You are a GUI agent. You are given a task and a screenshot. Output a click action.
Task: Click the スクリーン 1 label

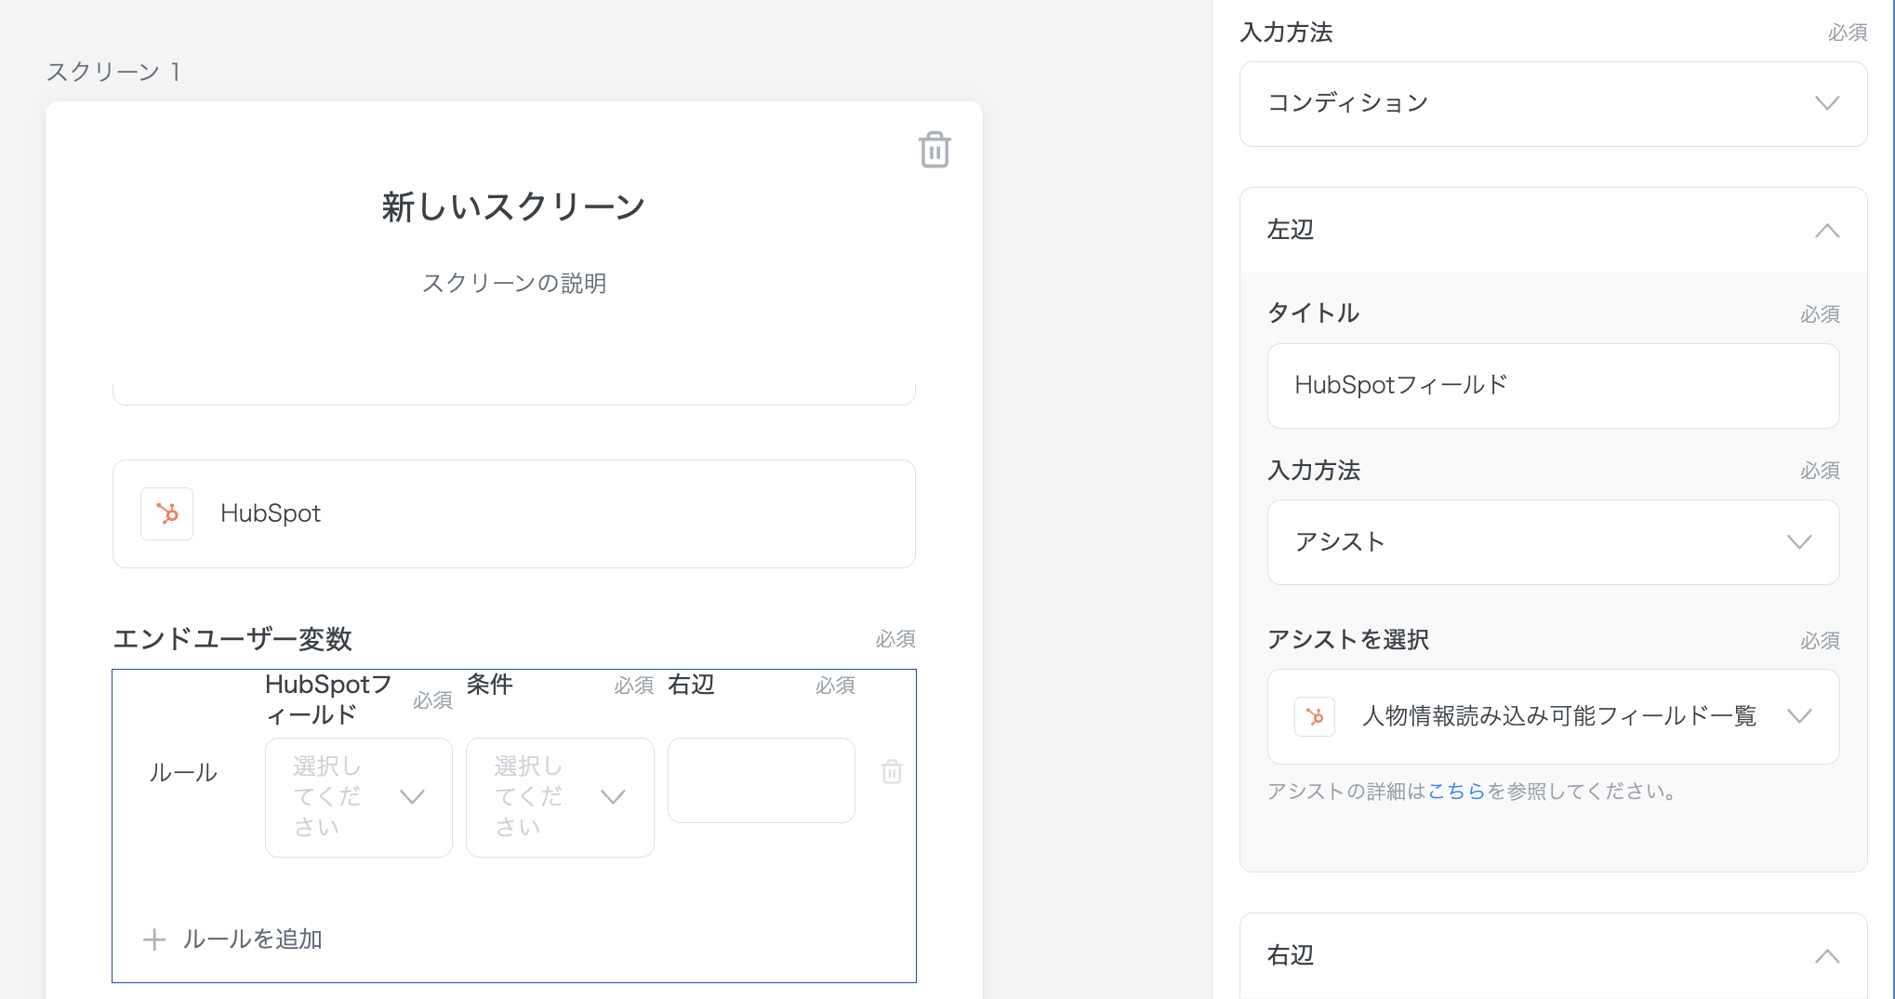(x=113, y=72)
